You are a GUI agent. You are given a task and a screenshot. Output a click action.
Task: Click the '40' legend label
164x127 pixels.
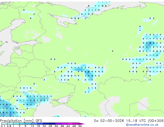(68, 126)
